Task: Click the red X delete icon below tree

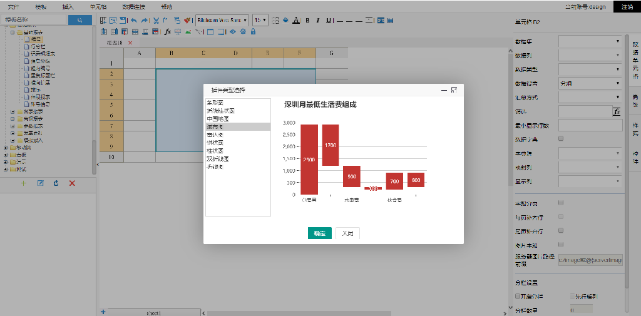Action: coord(73,183)
